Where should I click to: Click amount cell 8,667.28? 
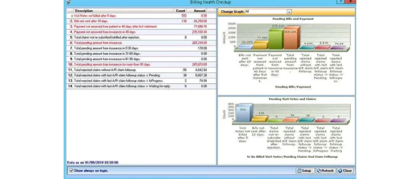(x=201, y=75)
